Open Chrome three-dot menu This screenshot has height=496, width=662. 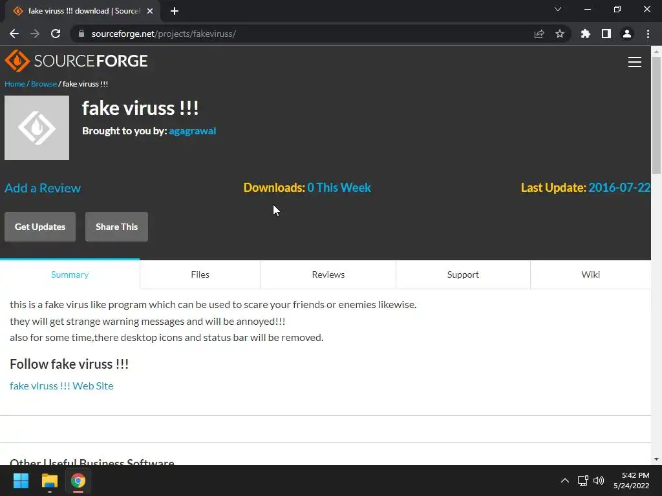(648, 34)
